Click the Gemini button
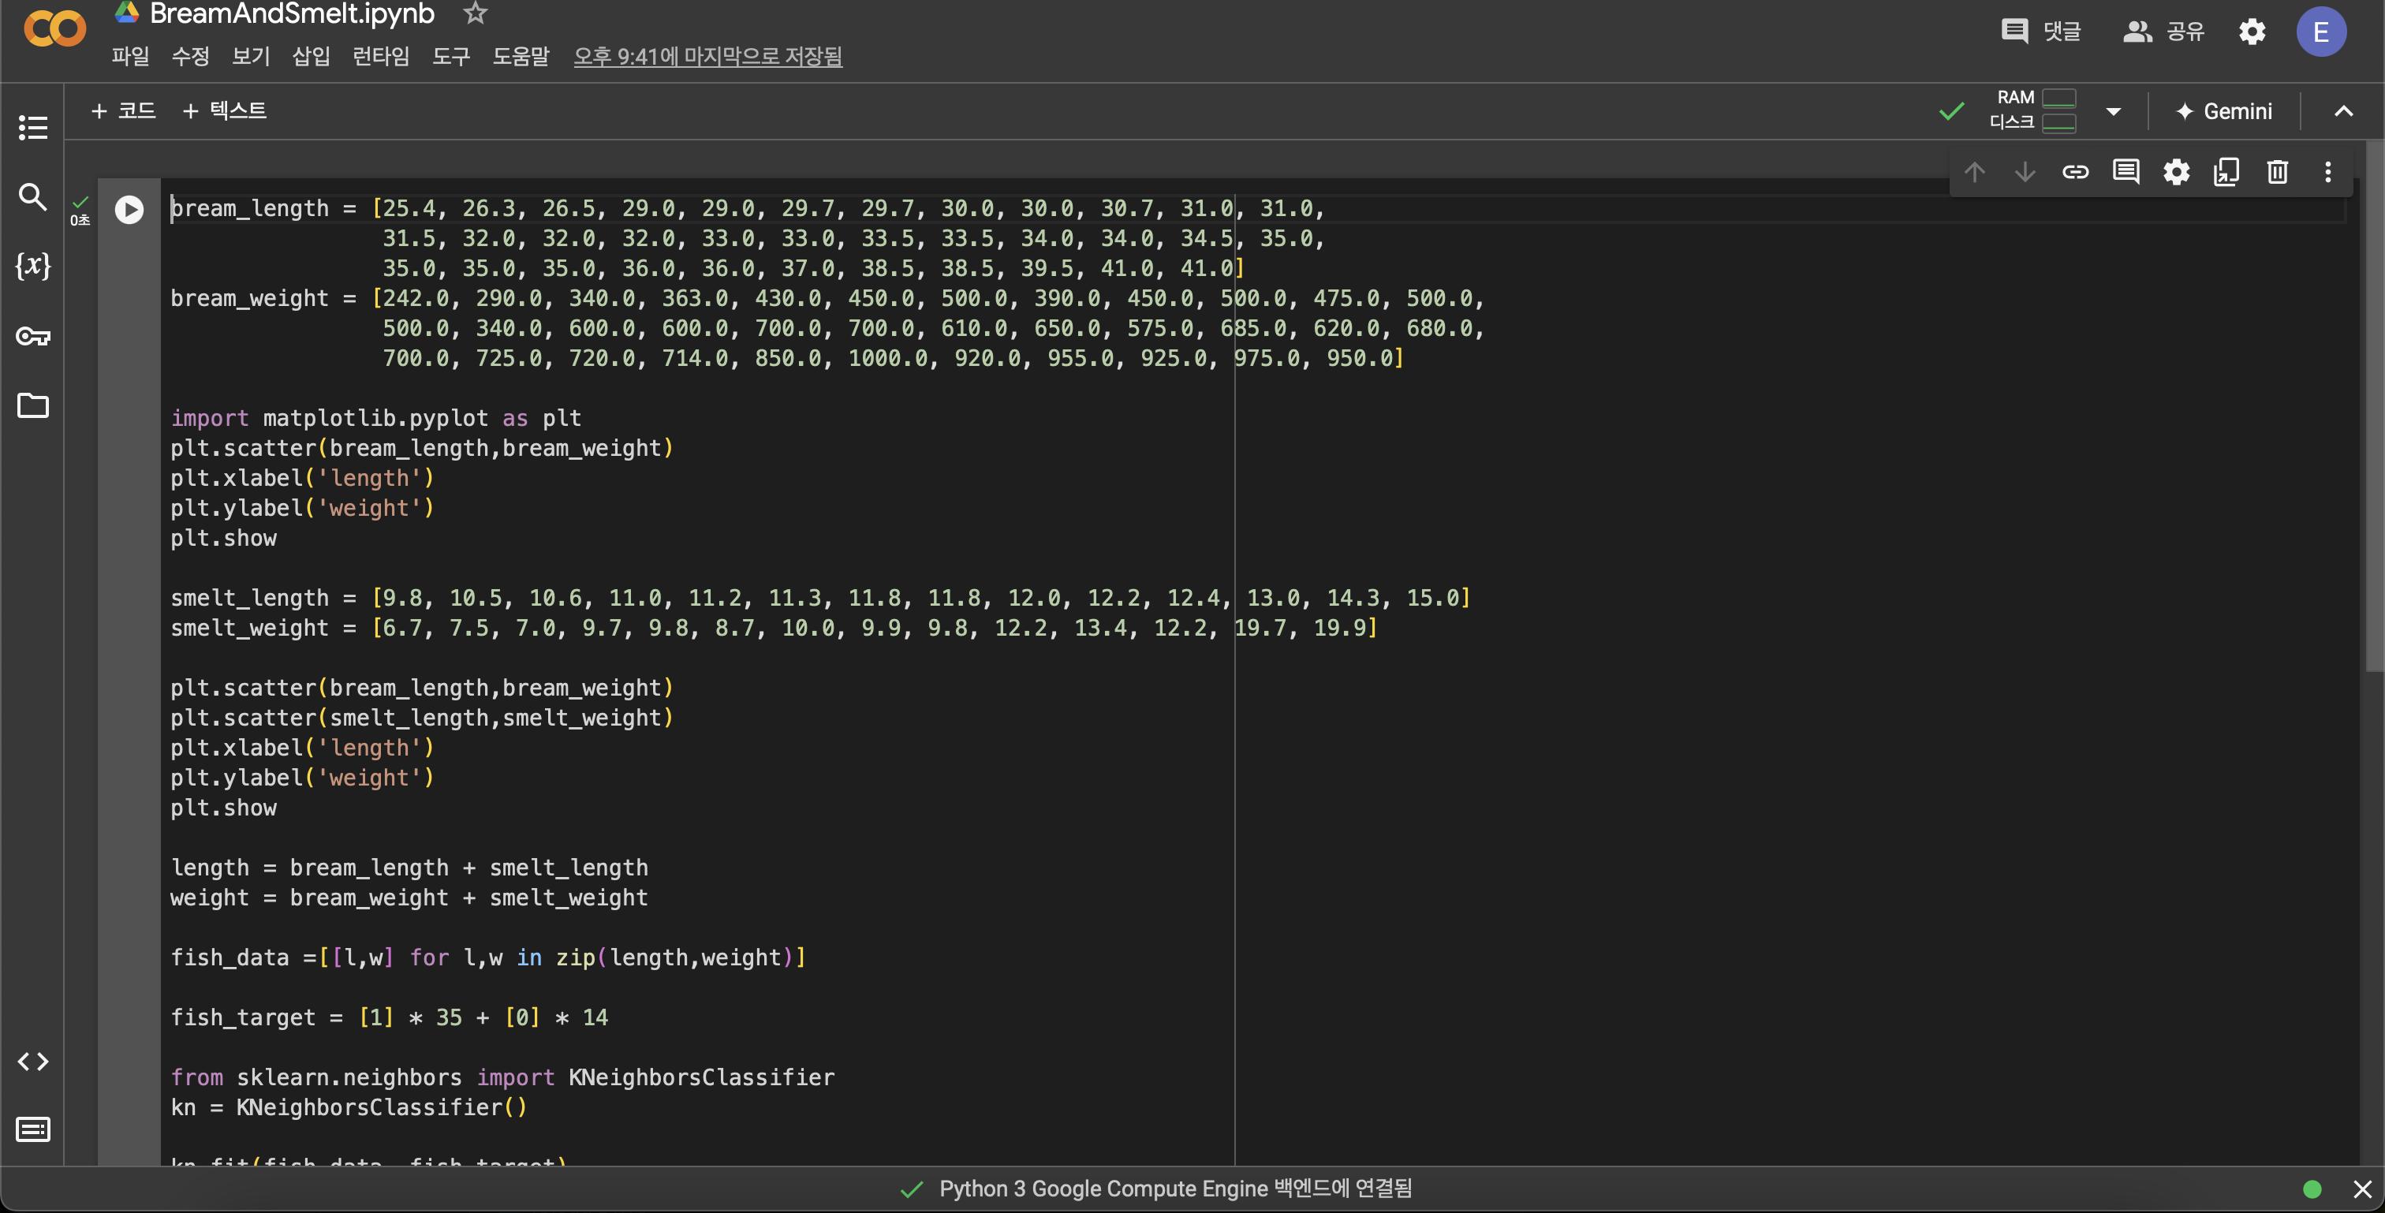 (2223, 111)
